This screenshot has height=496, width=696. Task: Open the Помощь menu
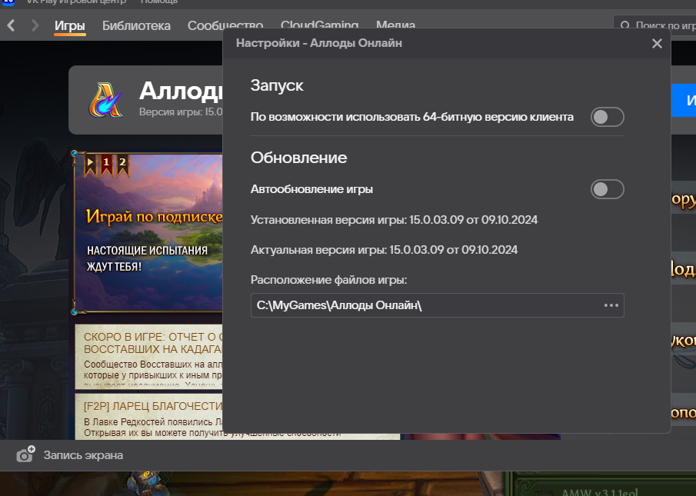click(x=159, y=2)
